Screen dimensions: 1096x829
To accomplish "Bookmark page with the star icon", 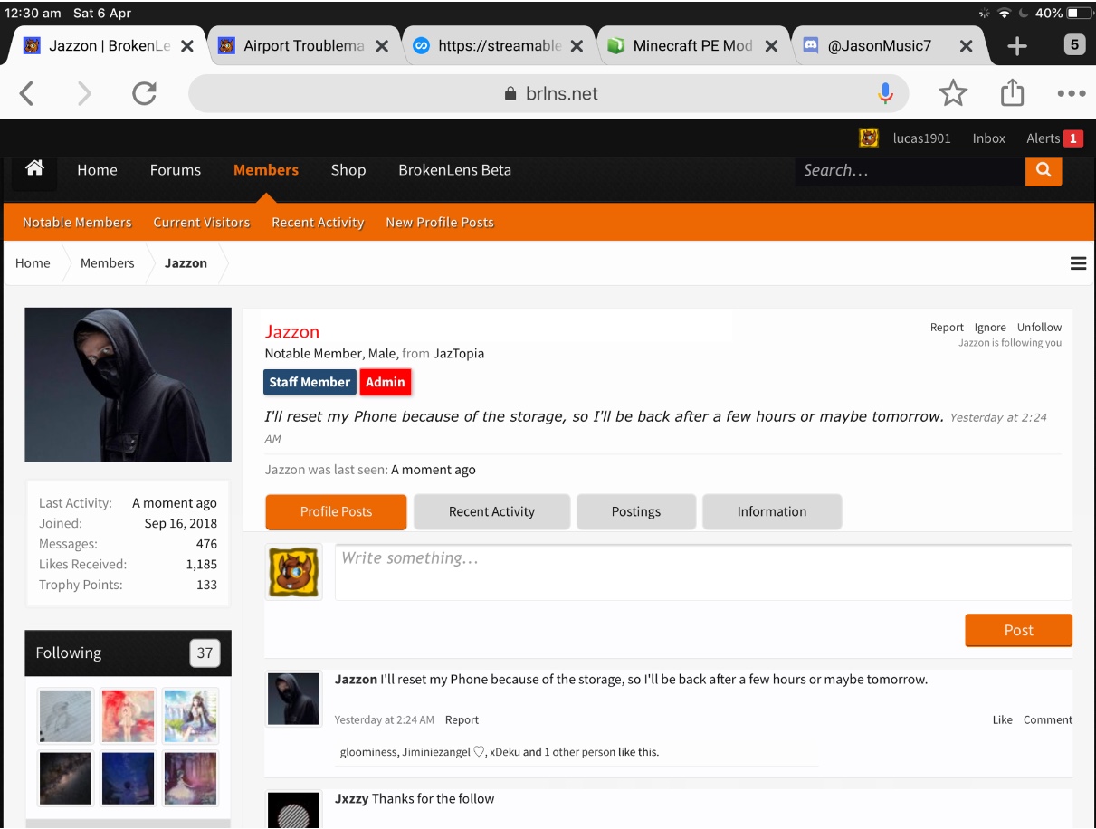I will 953,93.
